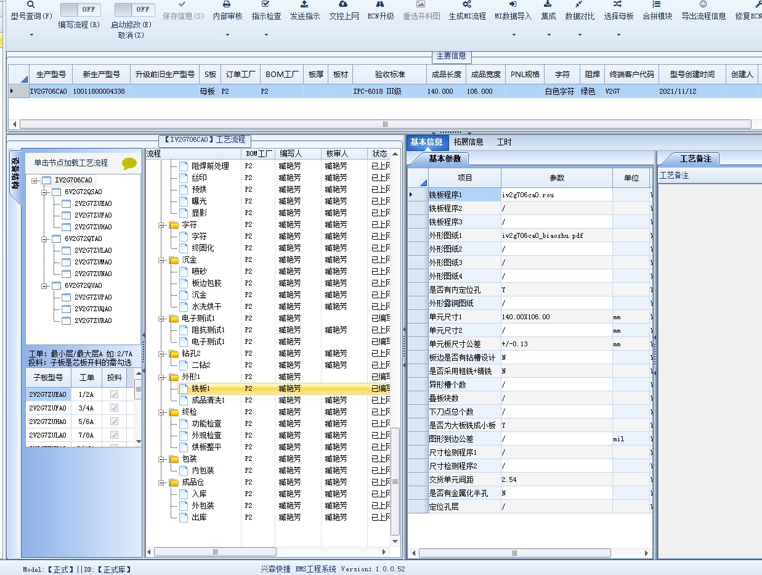Click the 工艺流程 vertical scrollbar
762x575 pixels.
pyautogui.click(x=395, y=481)
